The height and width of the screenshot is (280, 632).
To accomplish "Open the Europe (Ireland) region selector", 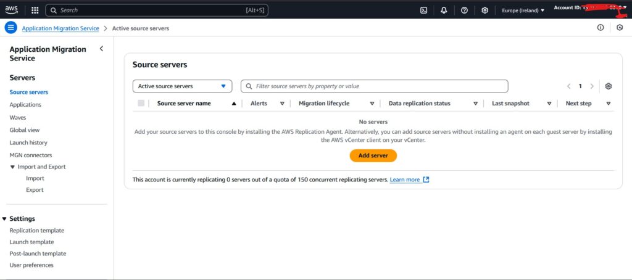I will point(523,10).
